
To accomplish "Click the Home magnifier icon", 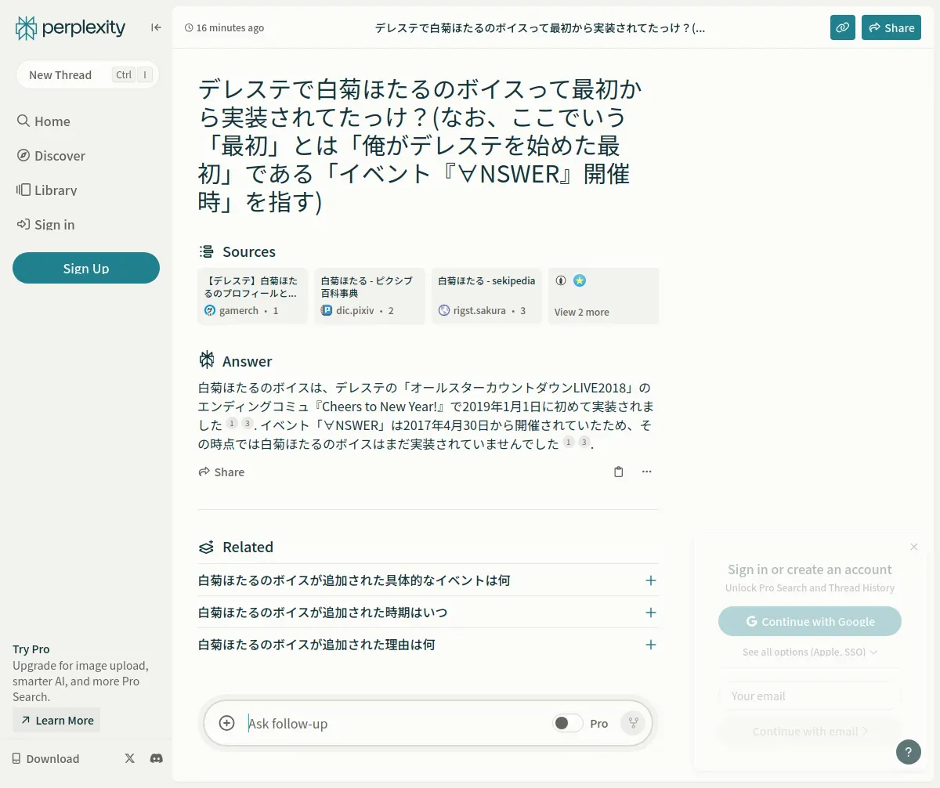I will [23, 121].
